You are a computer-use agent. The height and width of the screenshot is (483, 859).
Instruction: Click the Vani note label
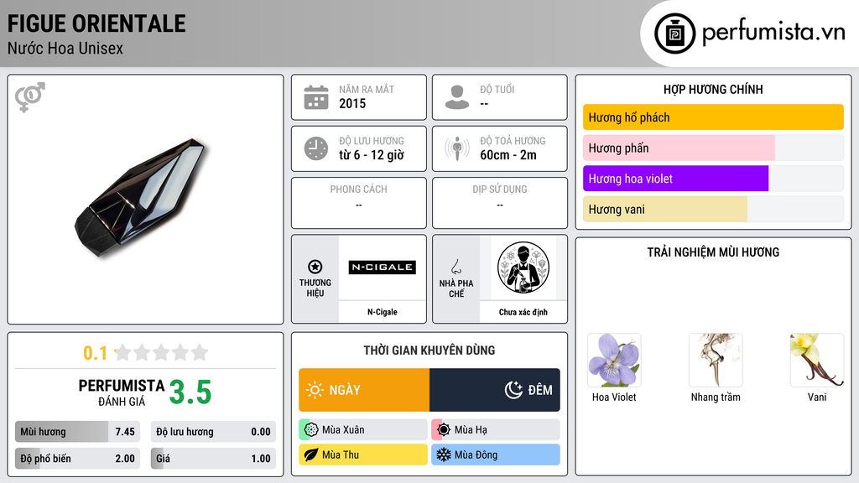[817, 397]
